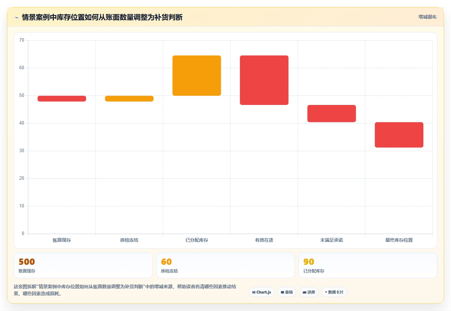The width and height of the screenshot is (451, 311).
Task: Click the y-axis value 70
Action: coord(22,40)
